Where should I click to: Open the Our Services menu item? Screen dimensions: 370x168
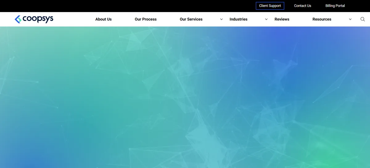191,19
